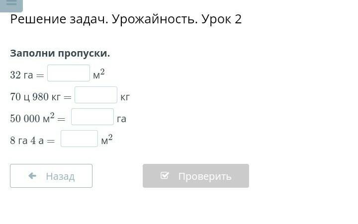Image resolution: width=358 pixels, height=224 pixels.
Task: Click the м² unit after first field
Action: coord(99,75)
